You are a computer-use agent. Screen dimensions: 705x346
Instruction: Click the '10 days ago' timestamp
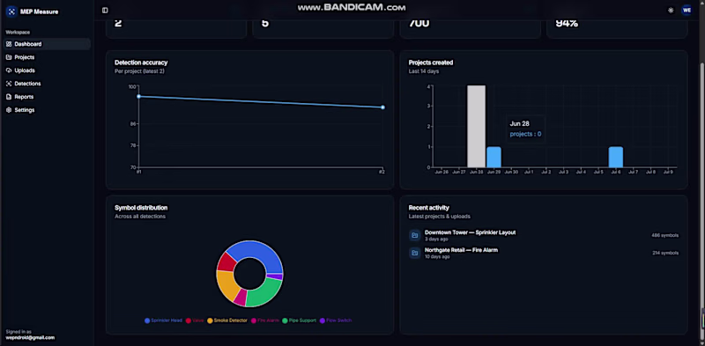[x=437, y=256]
